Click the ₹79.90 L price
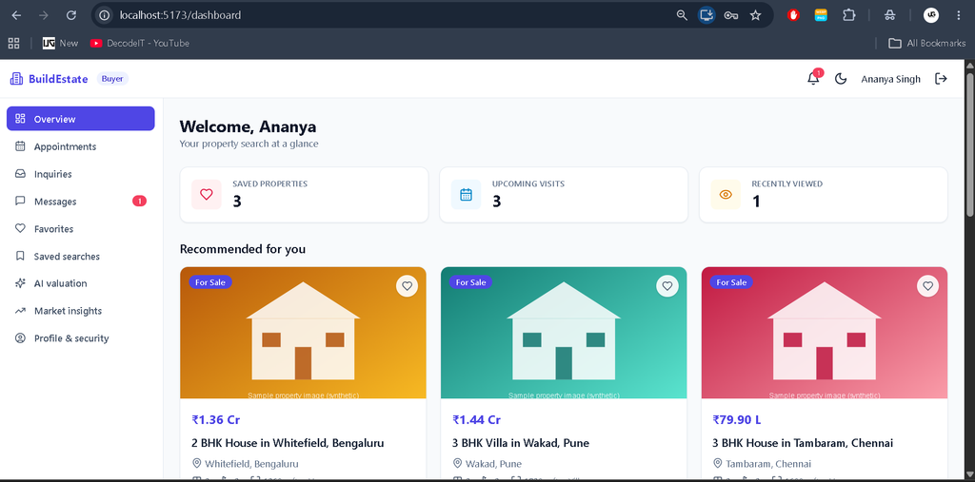 [737, 420]
